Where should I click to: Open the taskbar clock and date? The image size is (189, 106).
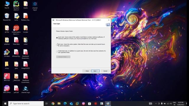[180, 103]
